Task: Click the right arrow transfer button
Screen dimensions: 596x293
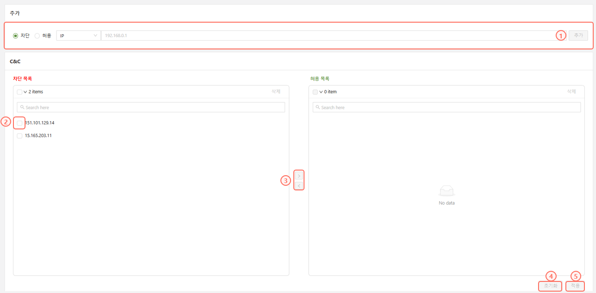Action: click(x=299, y=176)
